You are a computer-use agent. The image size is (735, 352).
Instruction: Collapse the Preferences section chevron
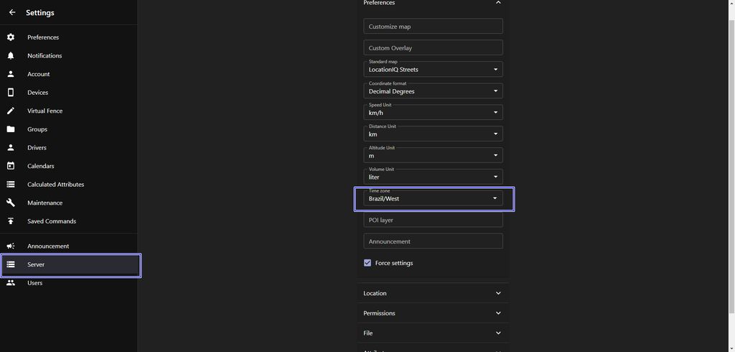[498, 4]
